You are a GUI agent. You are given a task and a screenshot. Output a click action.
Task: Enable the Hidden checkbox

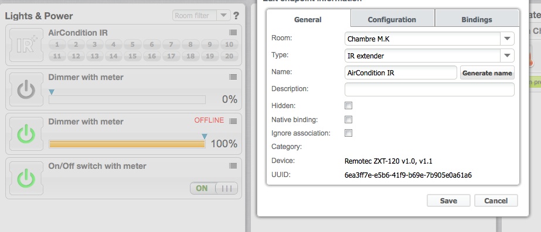click(x=349, y=106)
